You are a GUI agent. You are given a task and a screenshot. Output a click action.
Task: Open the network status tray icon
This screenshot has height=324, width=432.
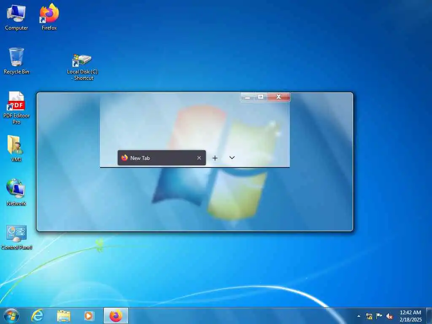pyautogui.click(x=369, y=316)
